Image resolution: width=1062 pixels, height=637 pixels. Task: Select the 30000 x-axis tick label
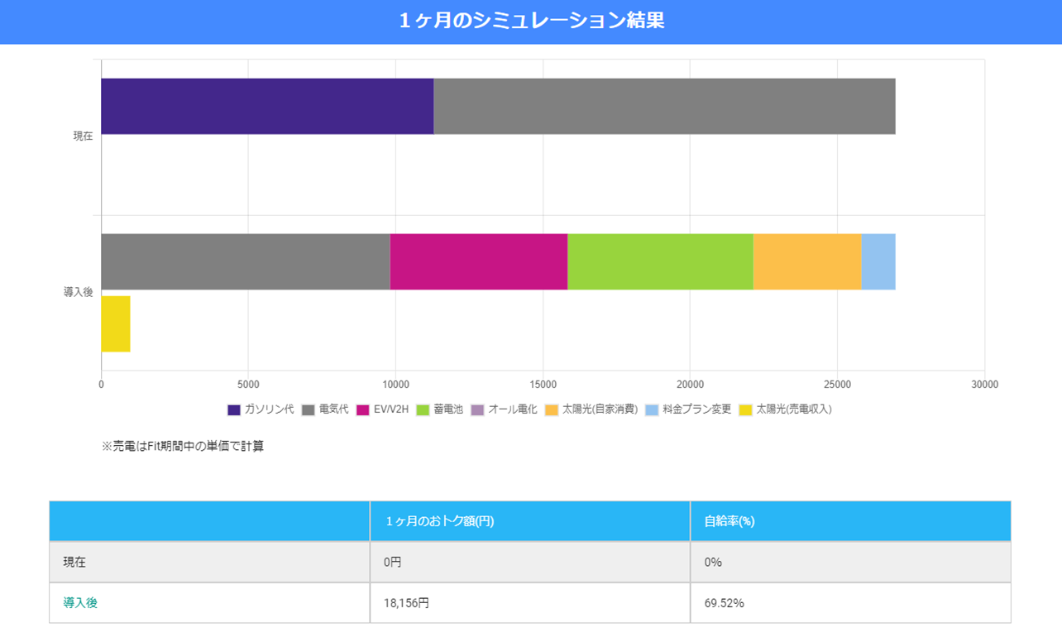pos(984,385)
